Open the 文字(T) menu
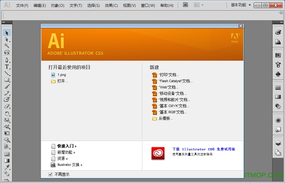Image resolution: width=285 pixels, height=183 pixels. click(76, 6)
